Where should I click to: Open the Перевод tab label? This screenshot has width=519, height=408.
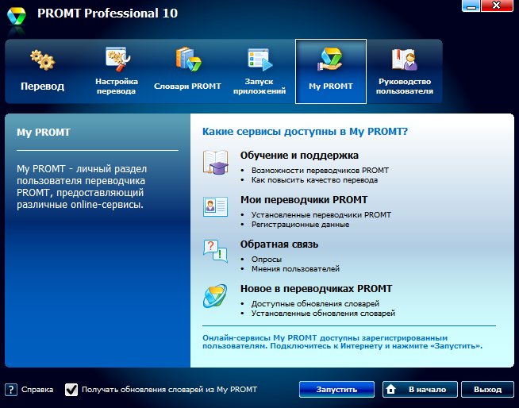click(42, 86)
